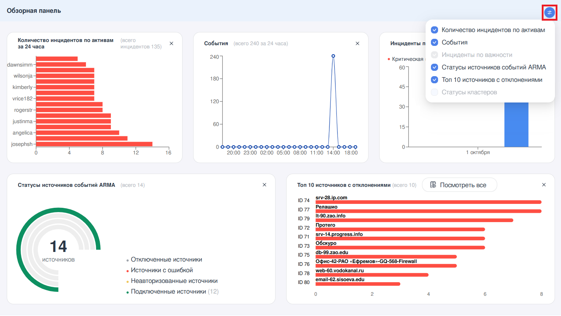
Task: Click the blue bar in incidents chart
Action: click(x=516, y=125)
